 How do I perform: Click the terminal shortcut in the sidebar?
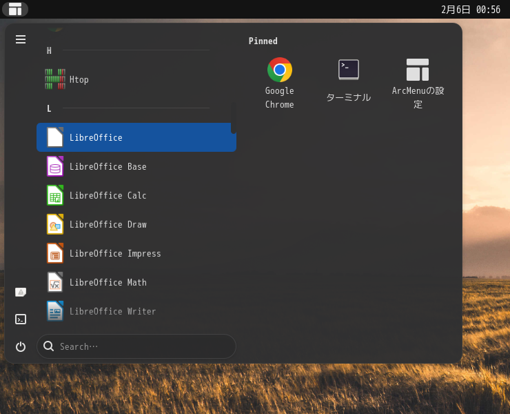pos(21,319)
